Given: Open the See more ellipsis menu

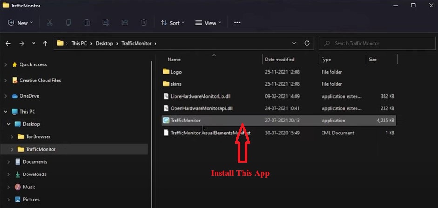Looking at the screenshot, I should pyautogui.click(x=237, y=23).
